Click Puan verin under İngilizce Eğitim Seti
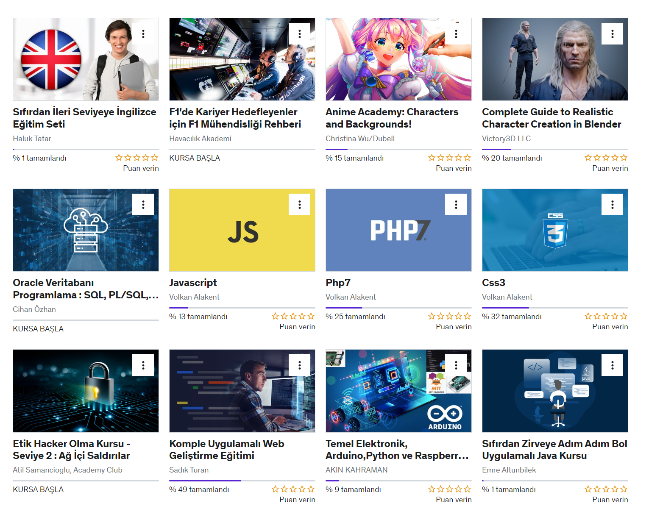 pyautogui.click(x=141, y=168)
